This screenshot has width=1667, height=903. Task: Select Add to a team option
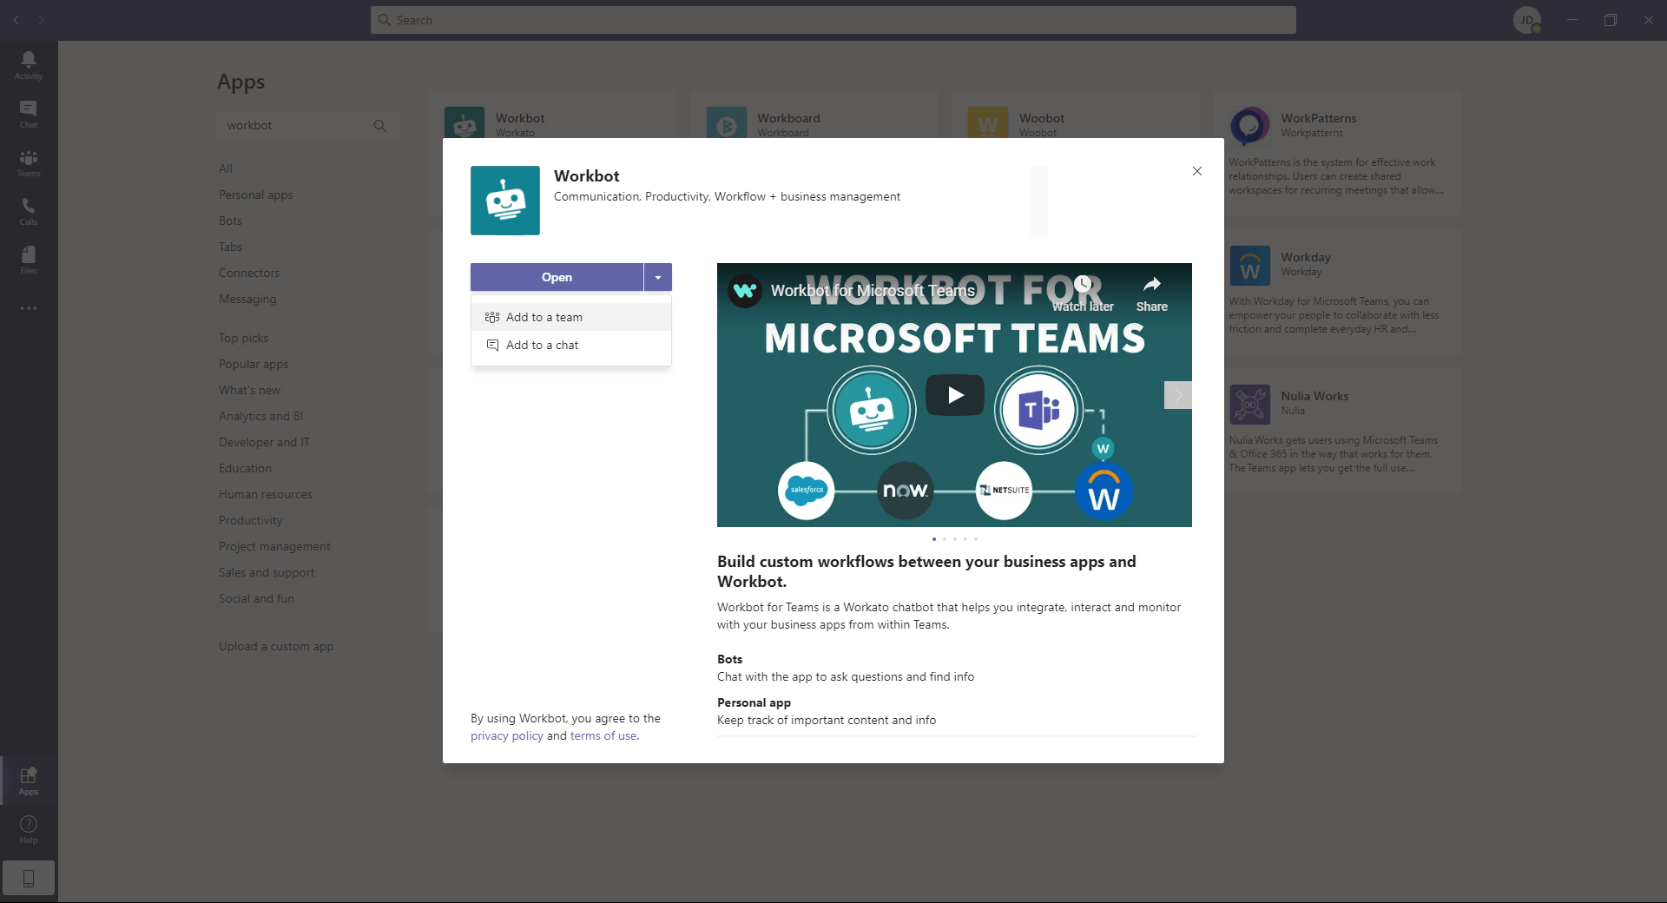click(544, 317)
